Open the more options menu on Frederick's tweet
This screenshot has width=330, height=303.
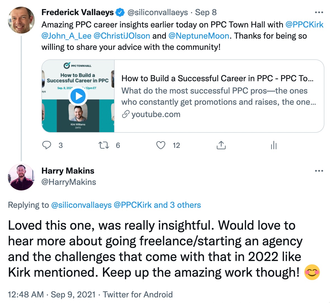pos(319,12)
